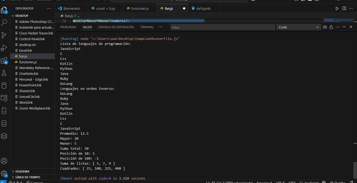Switch to the funciones.js tab
Image resolution: width=357 pixels, height=183 pixels.
coord(140,8)
